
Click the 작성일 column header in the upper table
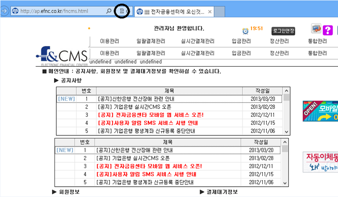262,91
